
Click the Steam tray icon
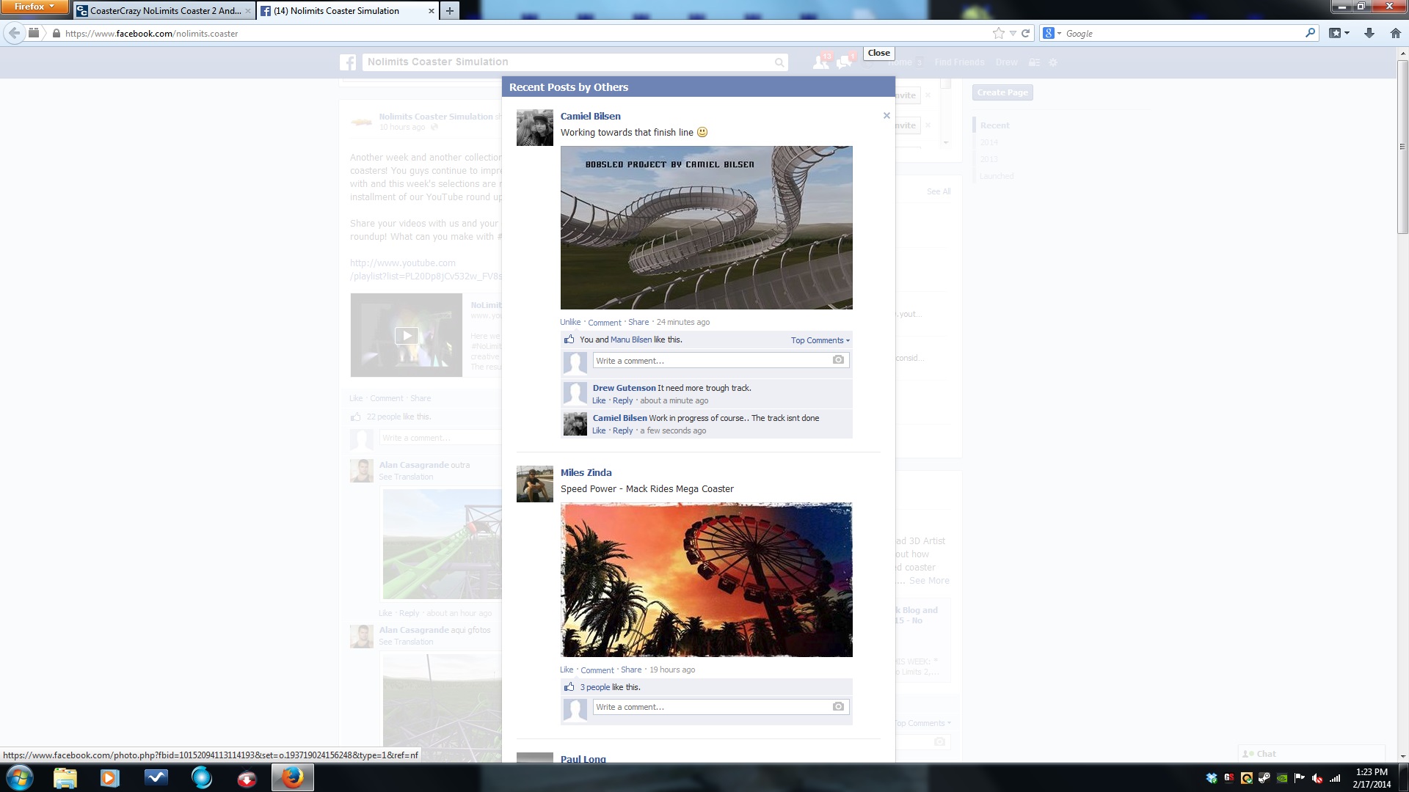click(x=1264, y=778)
